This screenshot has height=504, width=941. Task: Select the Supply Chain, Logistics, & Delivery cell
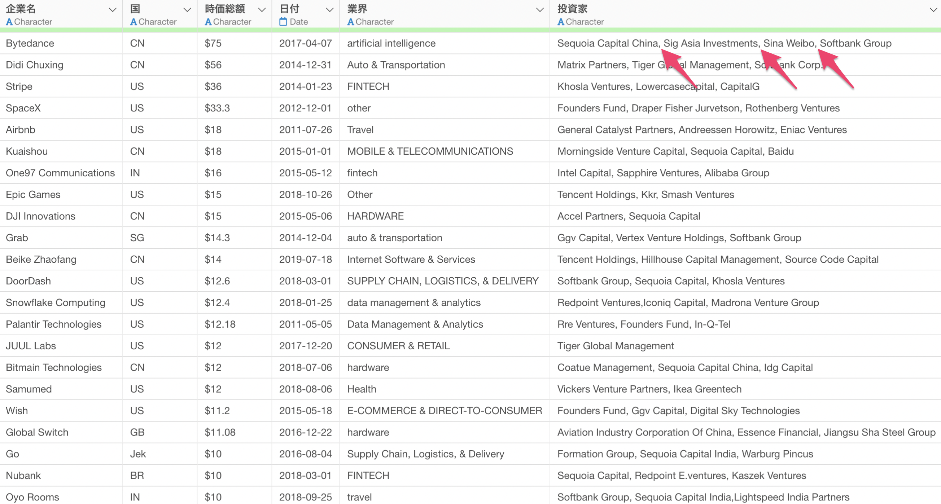click(x=445, y=454)
